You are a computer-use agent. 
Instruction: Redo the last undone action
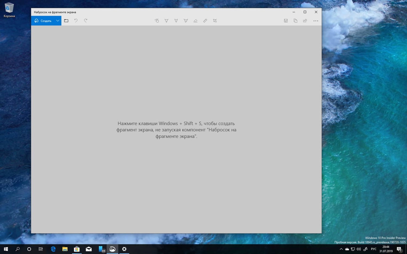coord(85,21)
